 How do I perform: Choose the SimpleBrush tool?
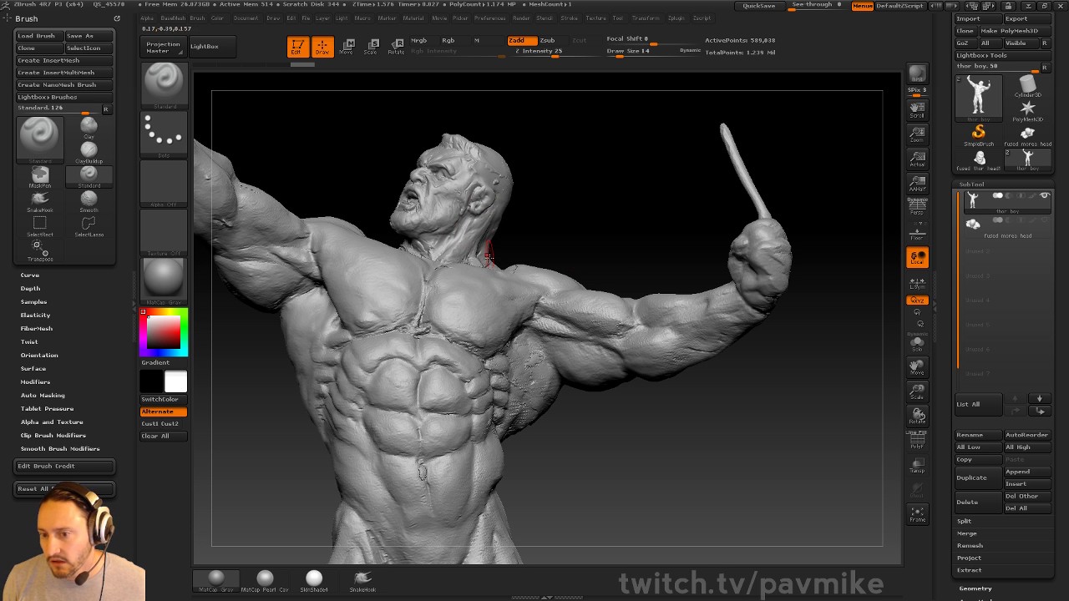[978, 134]
